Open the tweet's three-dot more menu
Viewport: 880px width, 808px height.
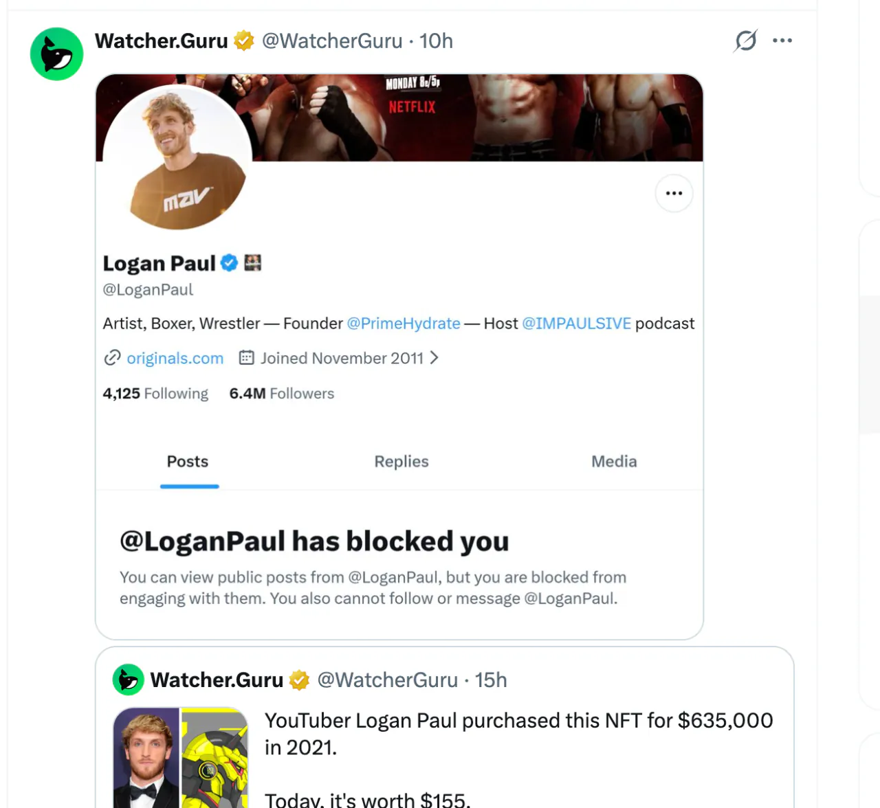782,41
